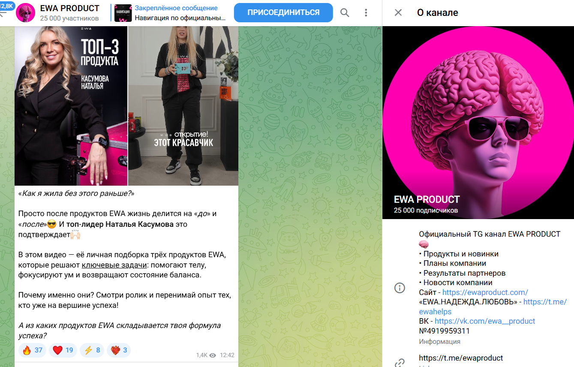Screen dimensions: 574x367
Task: Open search in the channel
Action: click(x=345, y=13)
